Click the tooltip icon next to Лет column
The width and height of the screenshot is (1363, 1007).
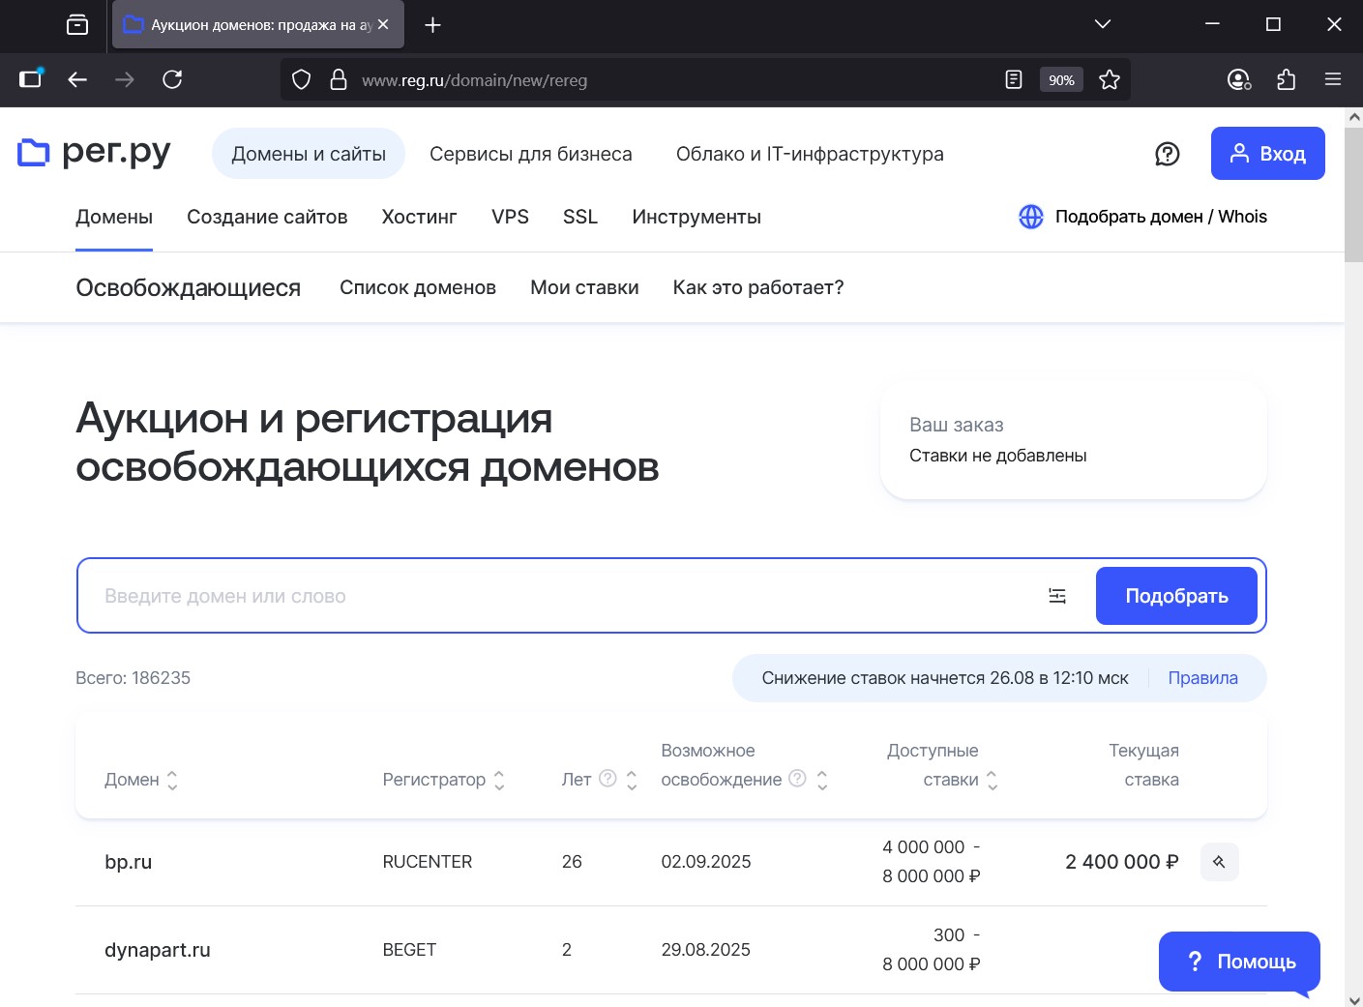click(607, 778)
